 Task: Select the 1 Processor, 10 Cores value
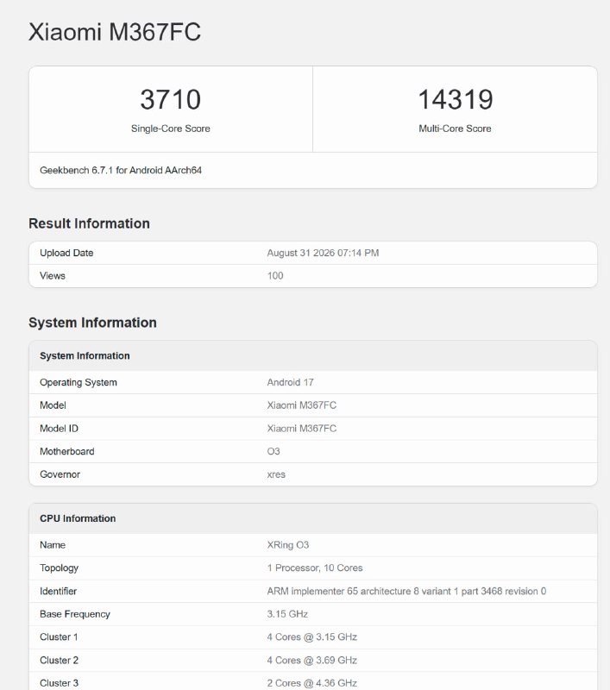(x=315, y=568)
